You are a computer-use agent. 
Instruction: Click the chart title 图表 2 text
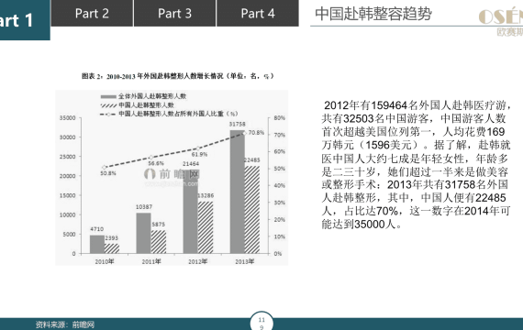click(178, 76)
